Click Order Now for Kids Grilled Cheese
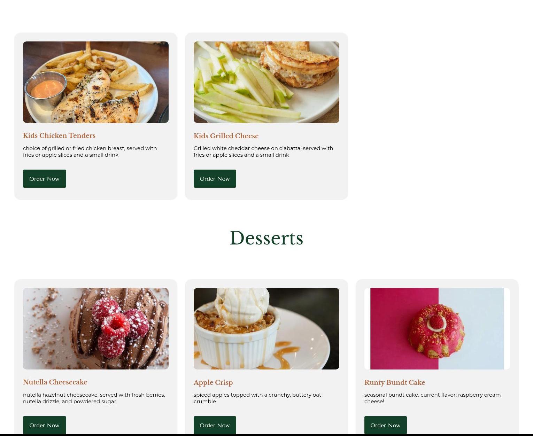Viewport: 533px width, 436px height. click(215, 179)
